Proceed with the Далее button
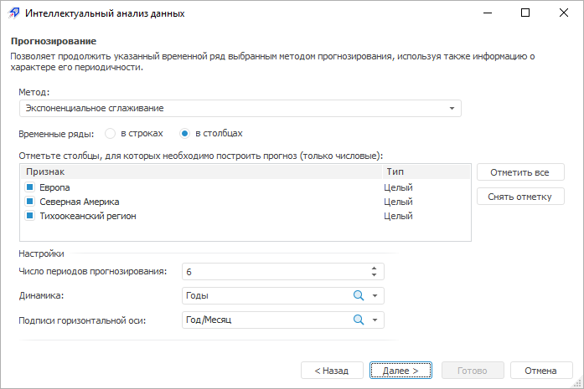The height and width of the screenshot is (389, 584). coord(401,370)
